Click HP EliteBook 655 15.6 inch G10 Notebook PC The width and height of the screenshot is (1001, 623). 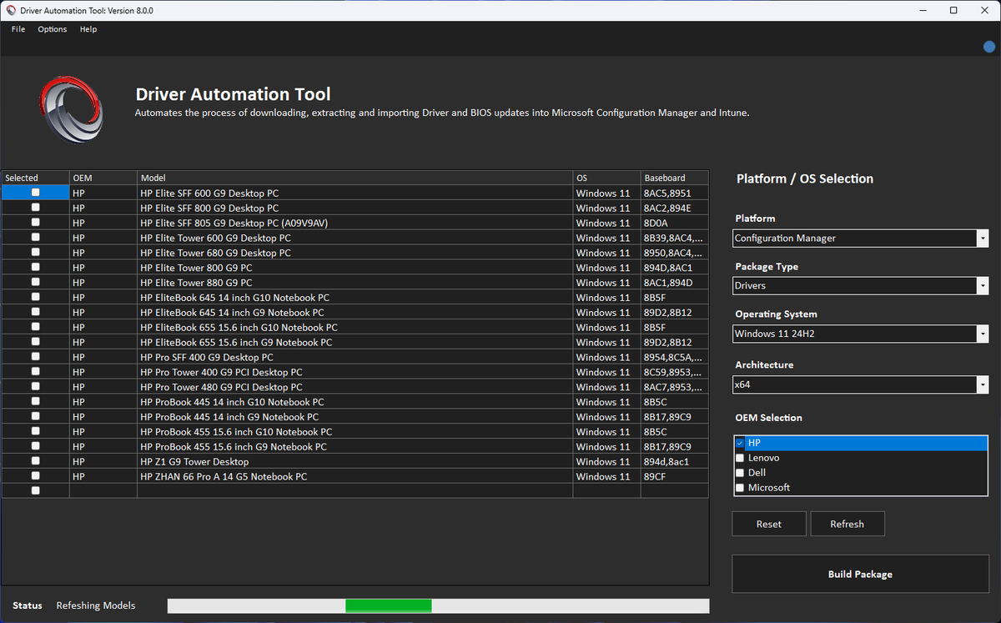pos(239,327)
